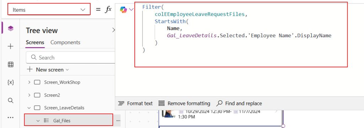Click StartsWith function in the formula
Image resolution: width=364 pixels, height=128 pixels.
click(170, 22)
